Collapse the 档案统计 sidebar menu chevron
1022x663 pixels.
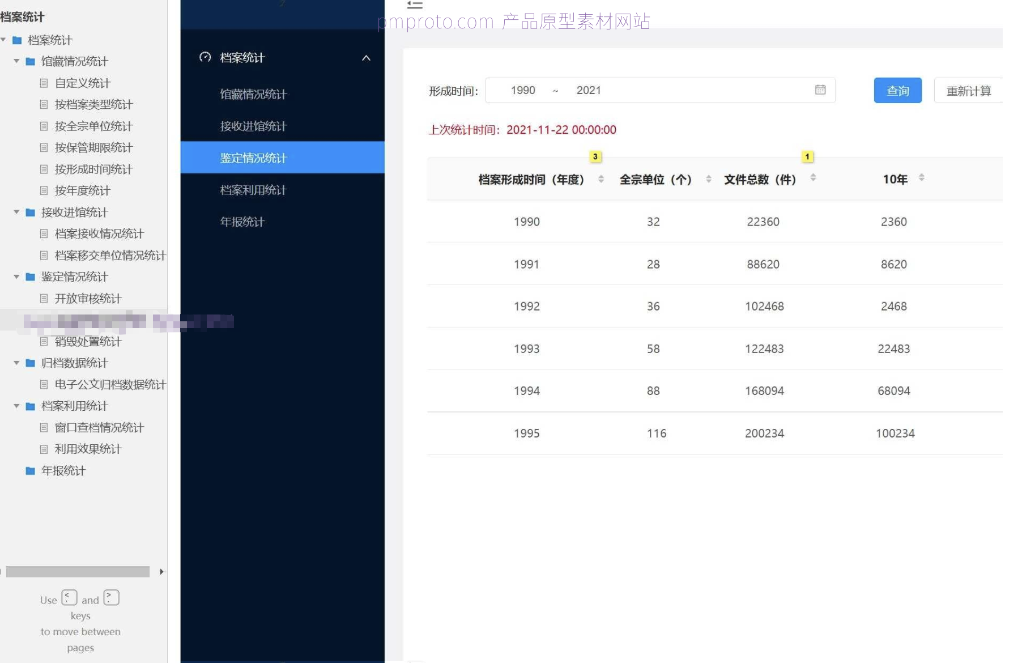(x=366, y=58)
